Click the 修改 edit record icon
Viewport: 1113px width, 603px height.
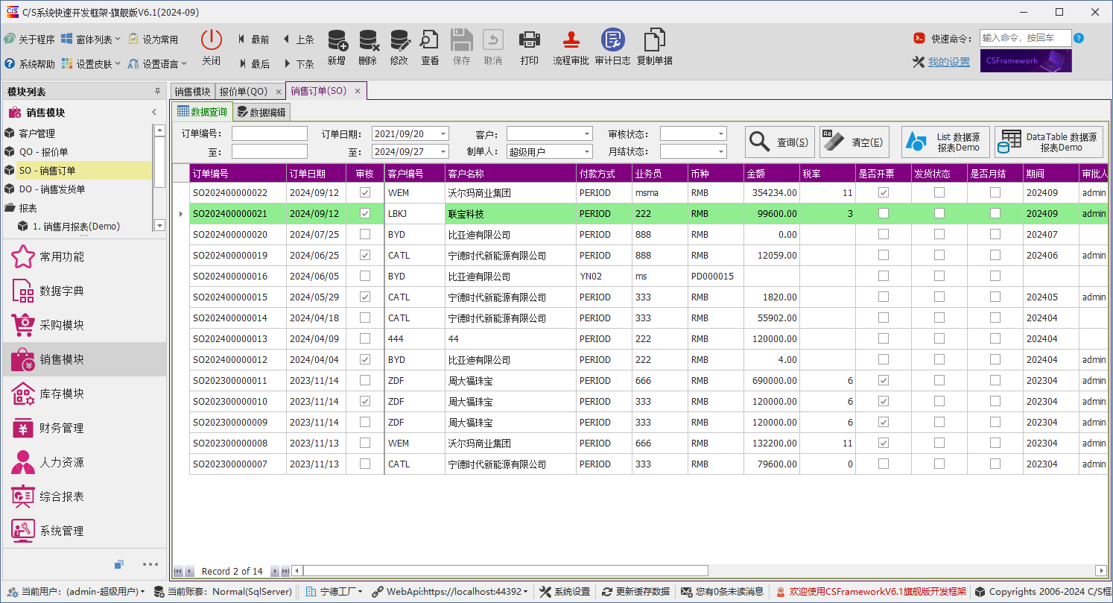[x=399, y=40]
